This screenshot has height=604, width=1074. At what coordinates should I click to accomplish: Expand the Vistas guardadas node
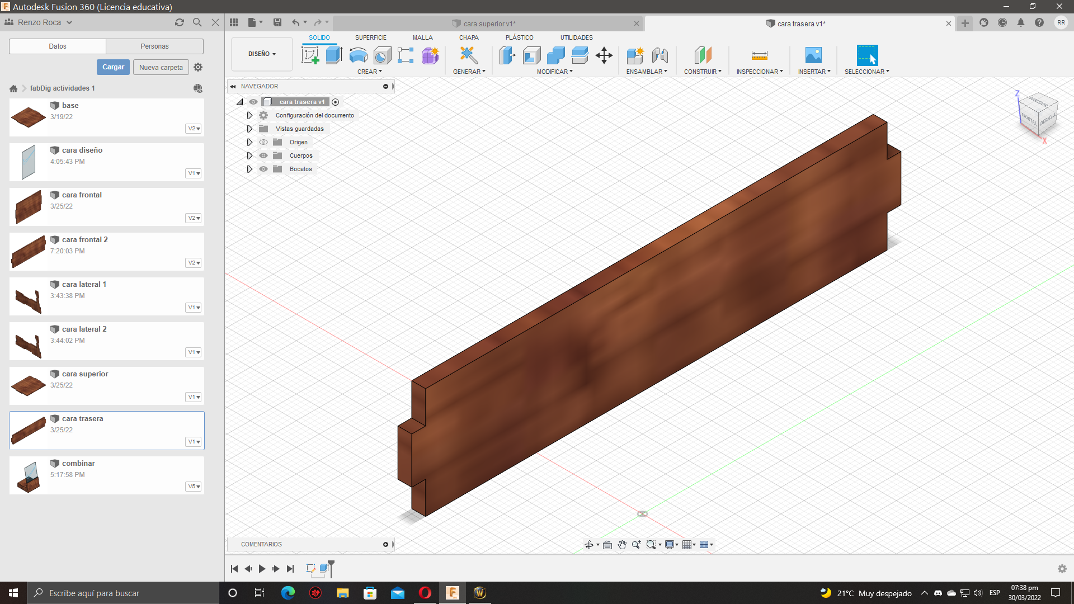[x=249, y=129]
